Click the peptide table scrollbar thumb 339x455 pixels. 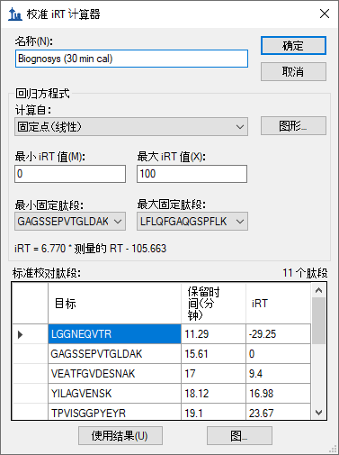point(318,321)
